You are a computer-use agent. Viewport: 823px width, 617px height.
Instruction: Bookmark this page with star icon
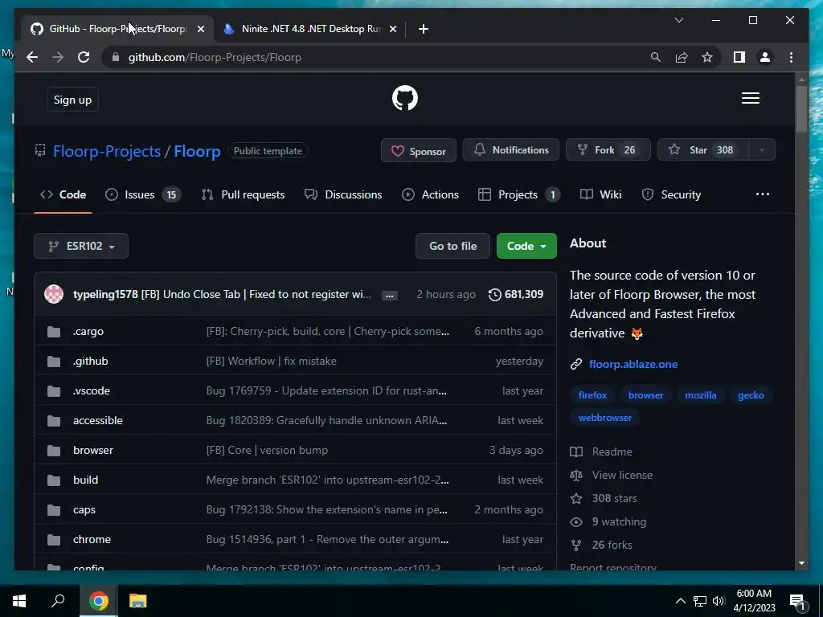pyautogui.click(x=707, y=57)
